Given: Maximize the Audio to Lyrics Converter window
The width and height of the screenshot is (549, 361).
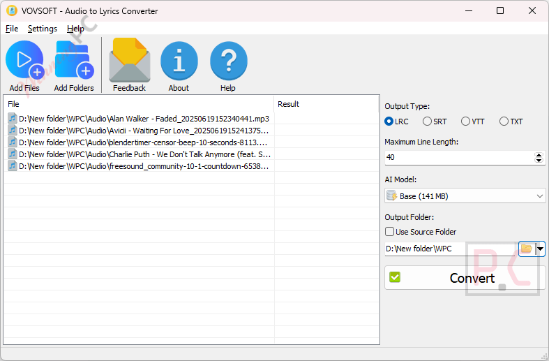Looking at the screenshot, I should (500, 10).
